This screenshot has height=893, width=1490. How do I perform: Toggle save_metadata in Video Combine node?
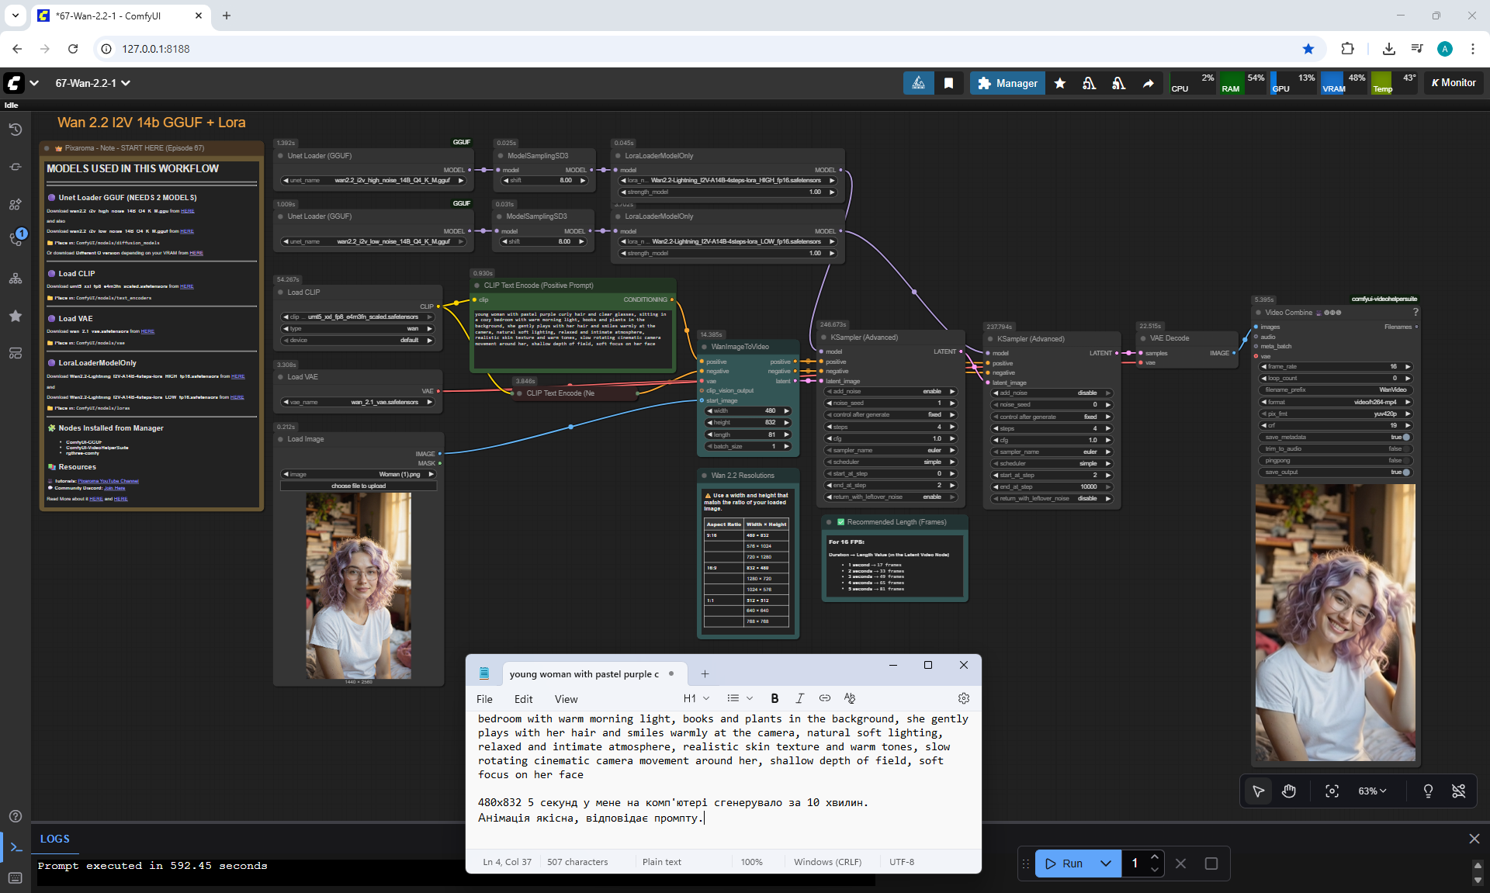tap(1405, 437)
